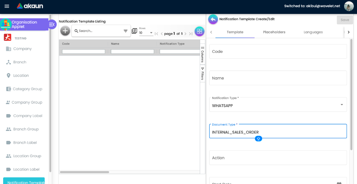Screen dimensions: 357x184
Task: Click the Code column filter box
Action: pos(84,51)
